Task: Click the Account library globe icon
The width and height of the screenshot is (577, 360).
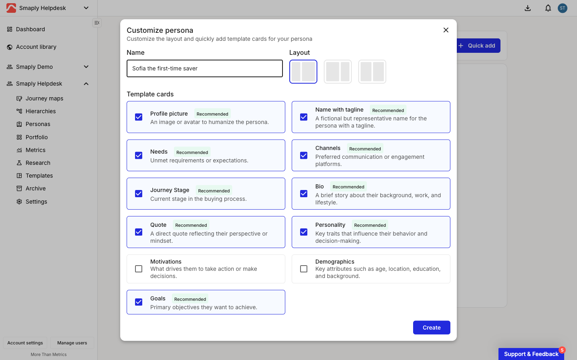Action: (10, 47)
